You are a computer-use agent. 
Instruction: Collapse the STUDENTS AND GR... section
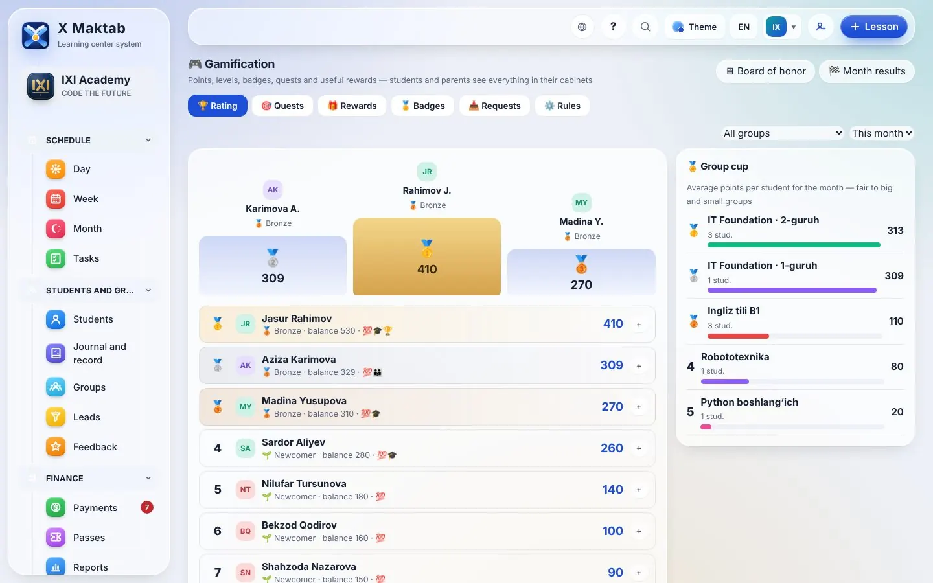tap(89, 290)
